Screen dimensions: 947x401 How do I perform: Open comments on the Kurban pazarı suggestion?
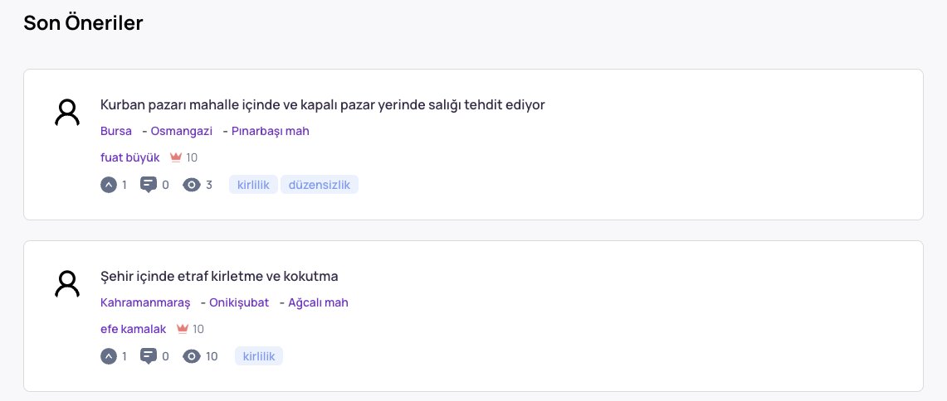[x=149, y=185]
